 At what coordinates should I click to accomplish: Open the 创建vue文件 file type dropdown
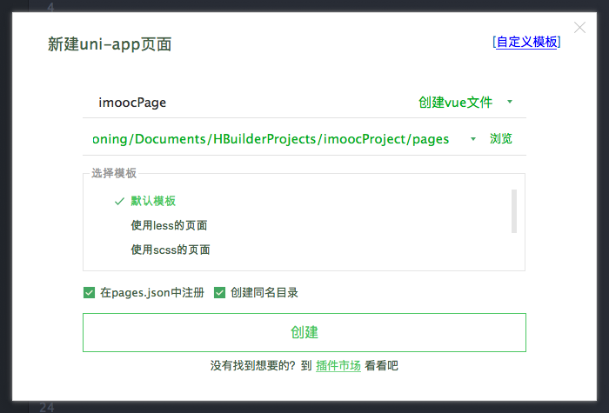(x=455, y=103)
